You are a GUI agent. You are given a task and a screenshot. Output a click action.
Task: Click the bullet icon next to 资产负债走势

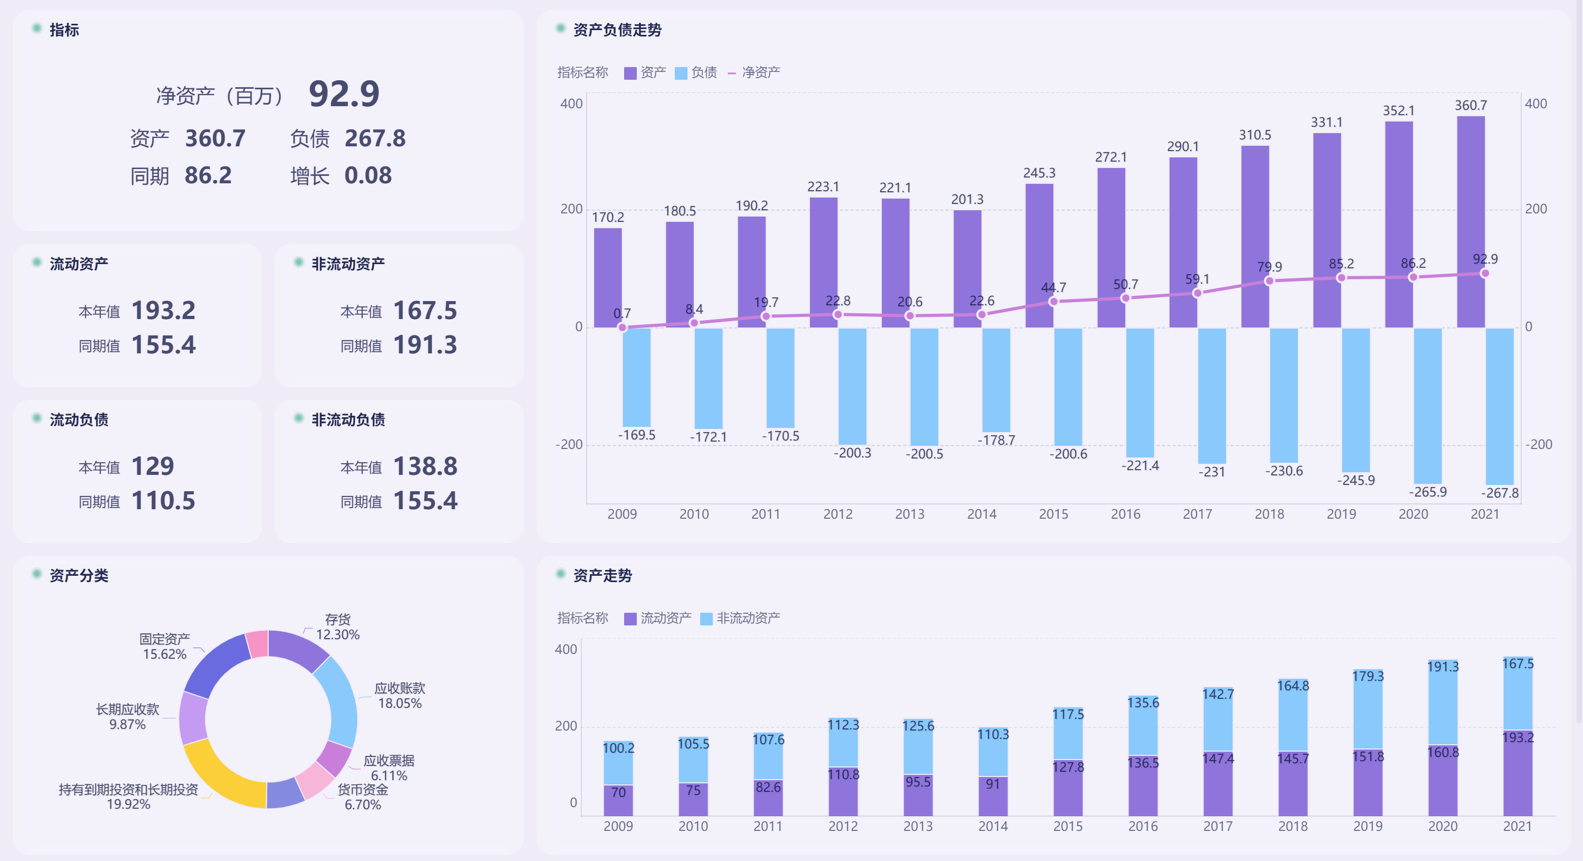560,29
